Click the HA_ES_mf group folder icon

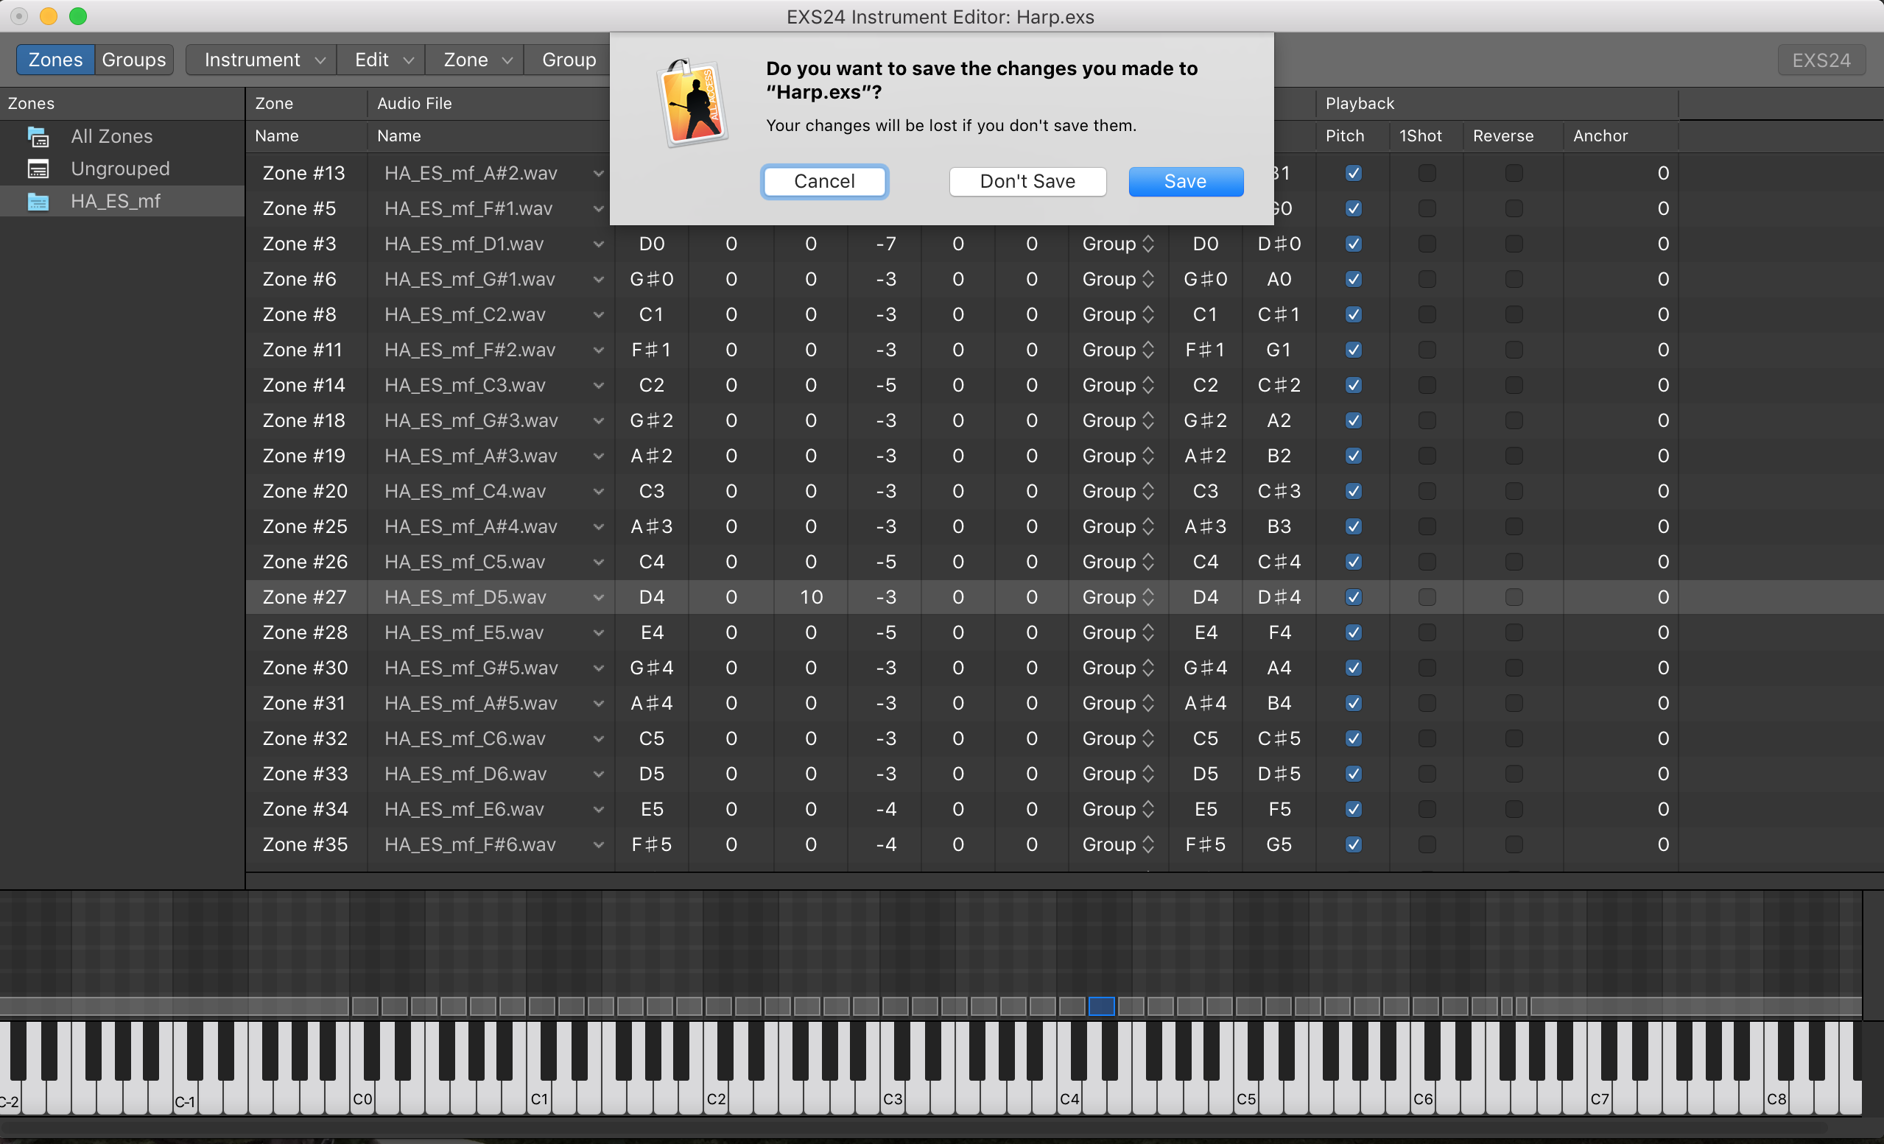pos(38,202)
